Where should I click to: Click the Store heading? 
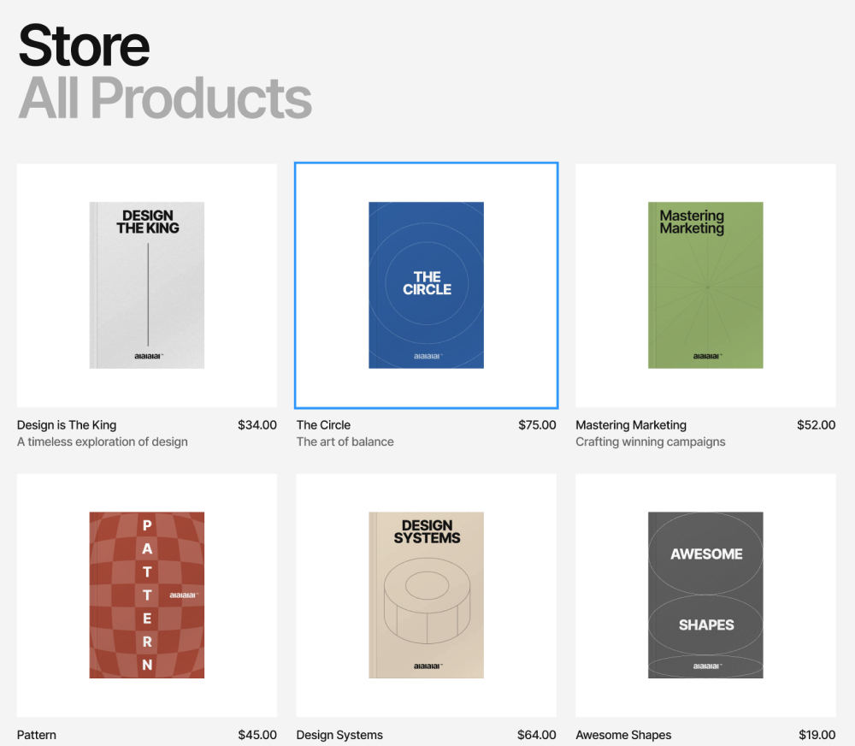tap(84, 45)
